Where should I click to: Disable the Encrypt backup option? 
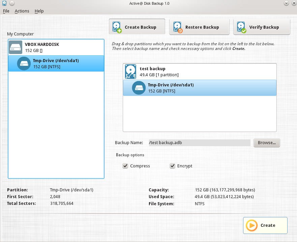(x=173, y=166)
